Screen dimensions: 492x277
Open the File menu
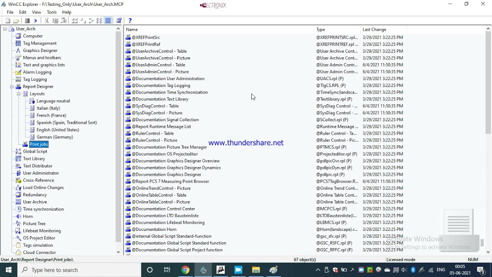10,12
